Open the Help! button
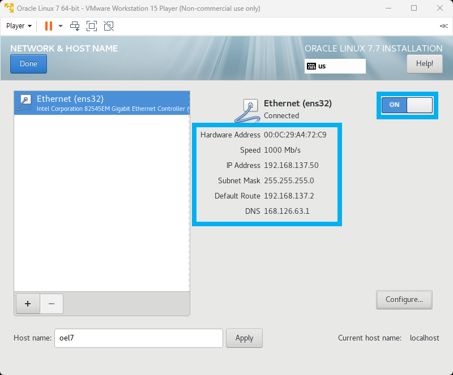 (424, 64)
